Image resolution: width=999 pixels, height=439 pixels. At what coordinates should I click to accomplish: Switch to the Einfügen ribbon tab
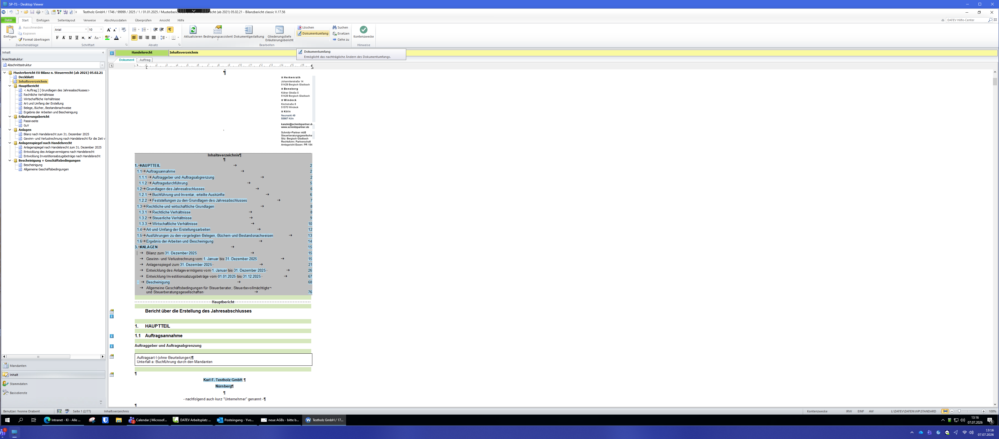tap(43, 21)
